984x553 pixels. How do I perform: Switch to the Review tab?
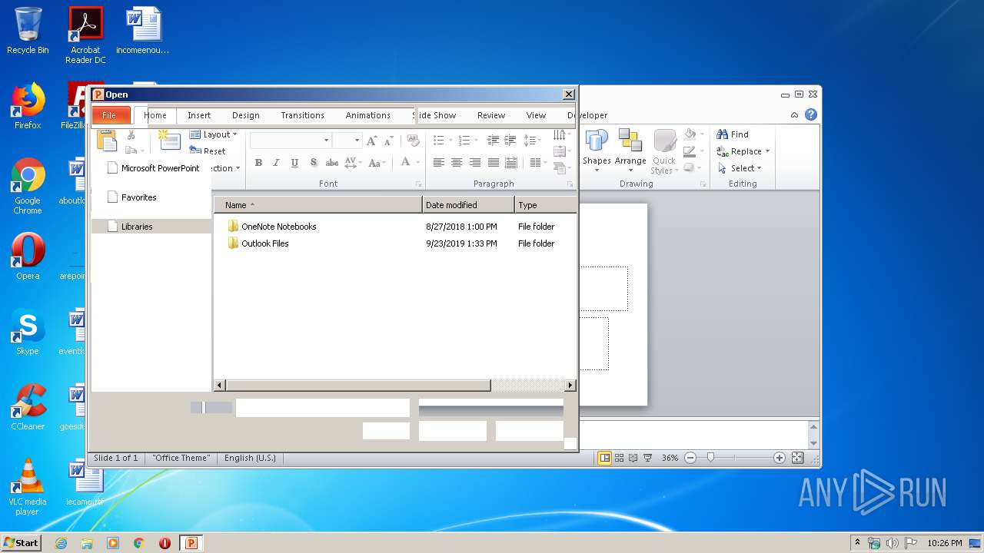pyautogui.click(x=491, y=115)
